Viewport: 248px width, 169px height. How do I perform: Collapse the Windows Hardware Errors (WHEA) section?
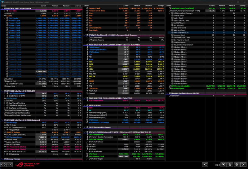coord(167,93)
